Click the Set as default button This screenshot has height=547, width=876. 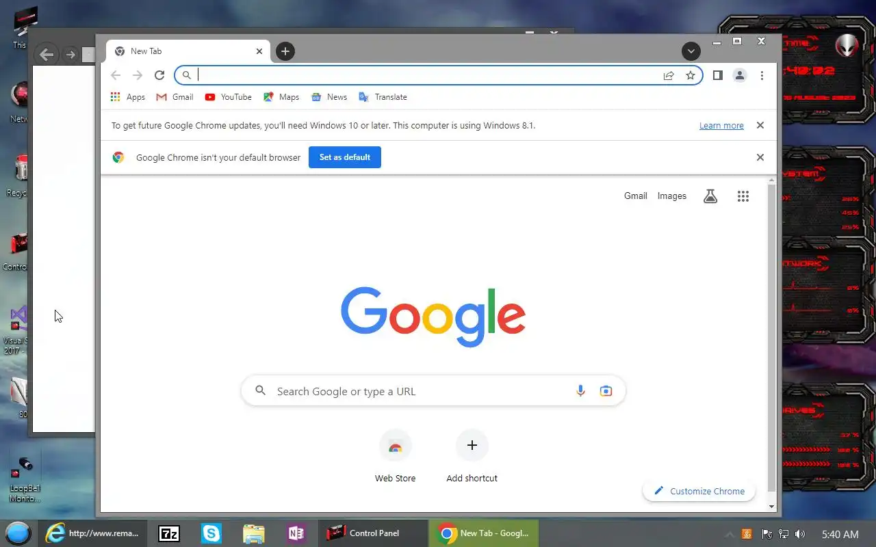345,157
